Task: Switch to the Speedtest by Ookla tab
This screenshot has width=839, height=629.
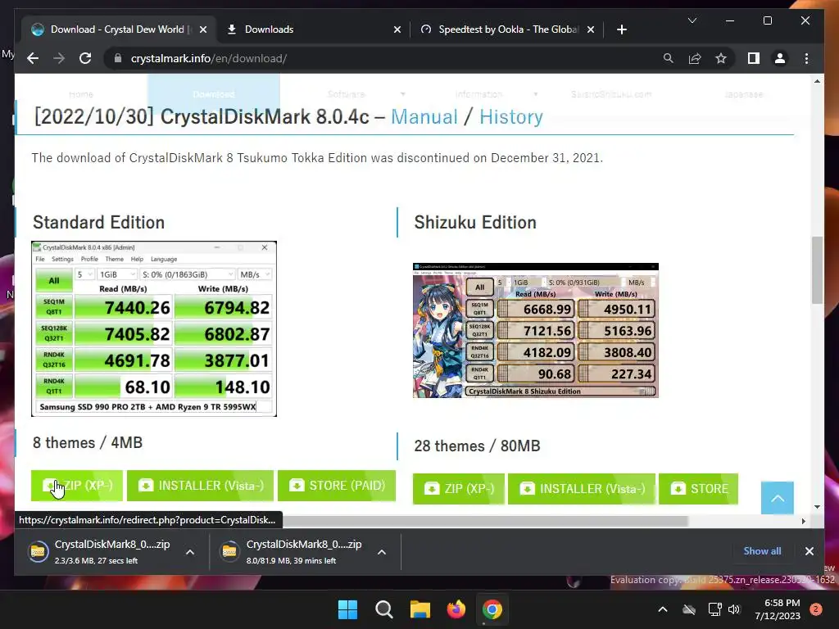Action: click(508, 29)
